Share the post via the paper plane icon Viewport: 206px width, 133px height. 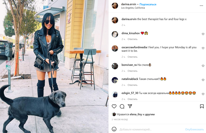tap(130, 106)
